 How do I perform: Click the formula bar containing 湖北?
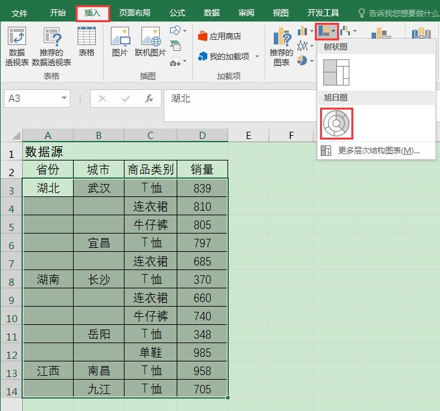pyautogui.click(x=240, y=105)
